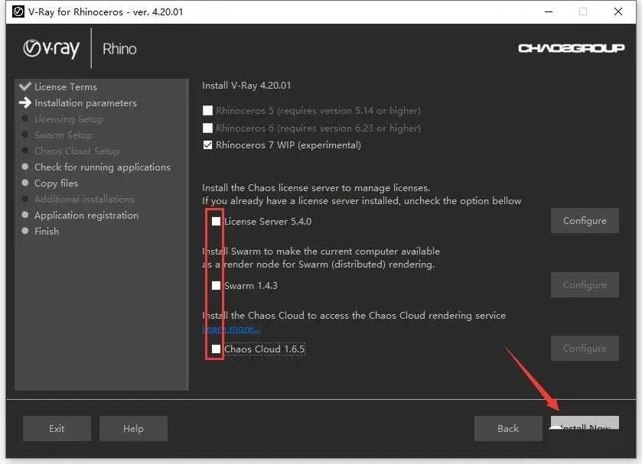Select Licensing Setup step
642x464 pixels.
coord(69,119)
